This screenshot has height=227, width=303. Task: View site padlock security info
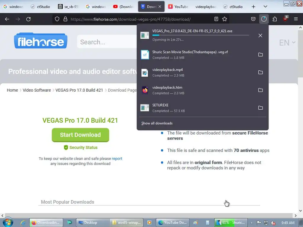[65, 19]
